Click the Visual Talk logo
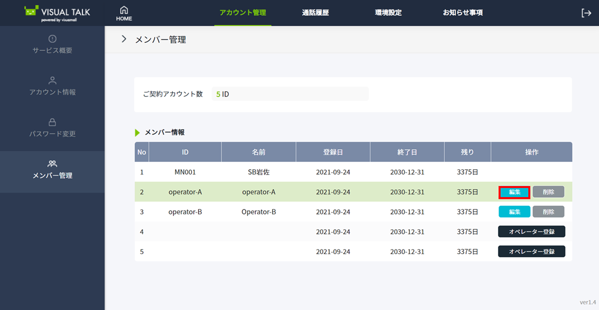Viewport: 599px width, 310px height. [57, 13]
